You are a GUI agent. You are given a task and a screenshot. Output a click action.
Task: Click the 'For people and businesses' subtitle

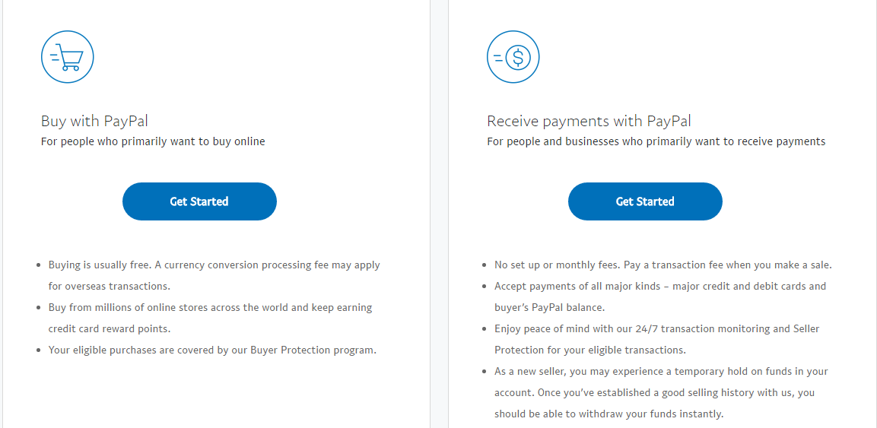(656, 142)
